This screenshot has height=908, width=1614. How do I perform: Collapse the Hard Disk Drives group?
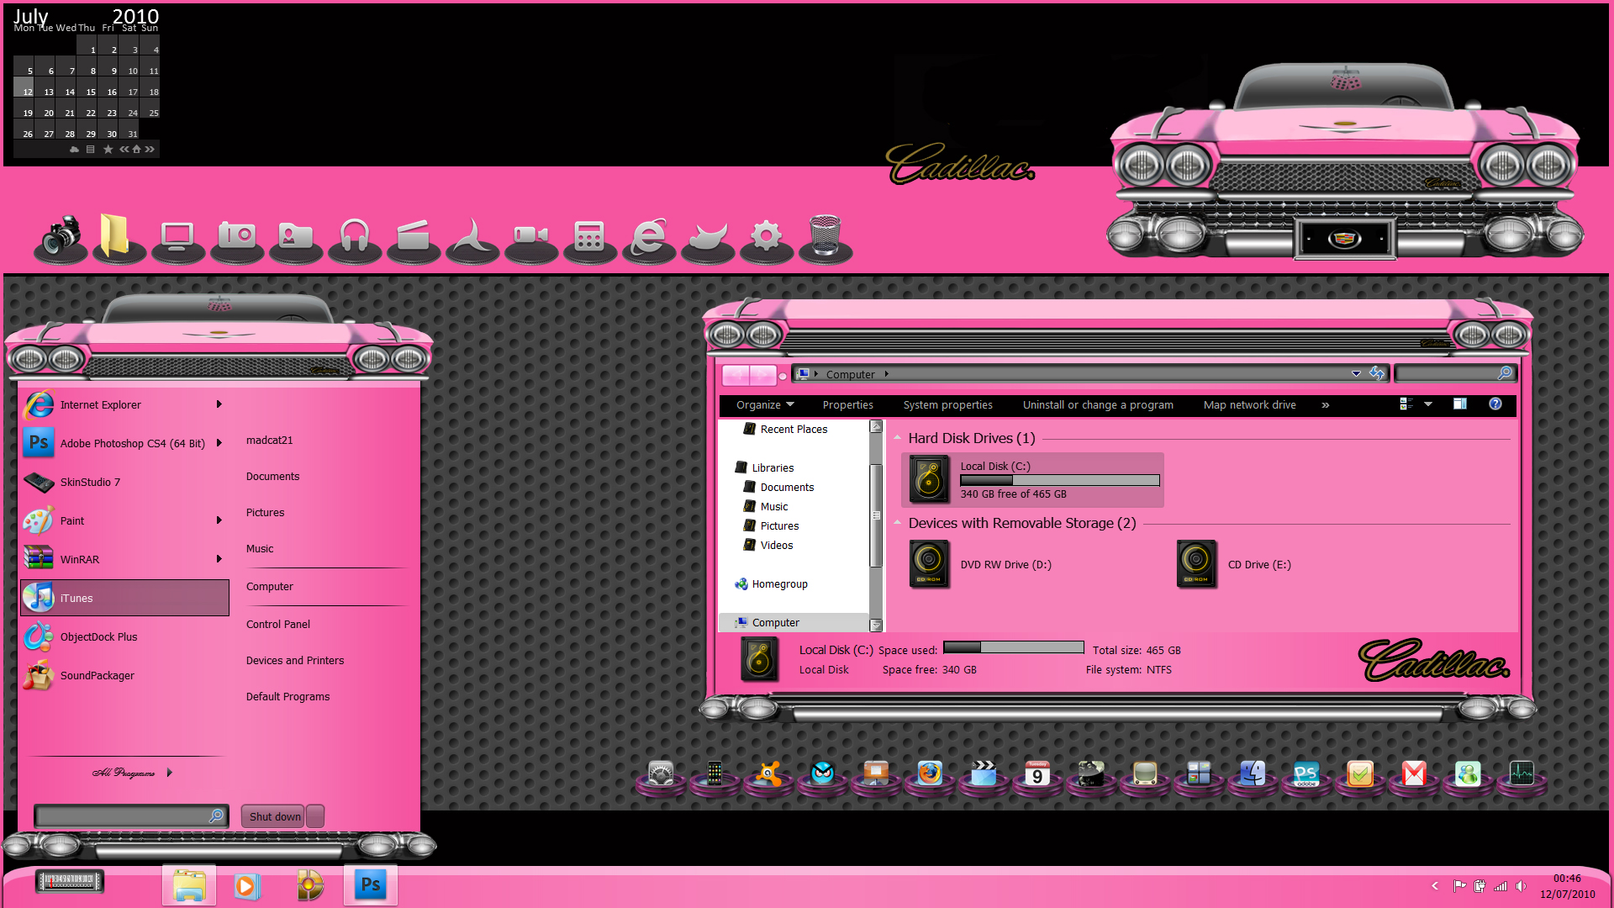898,438
